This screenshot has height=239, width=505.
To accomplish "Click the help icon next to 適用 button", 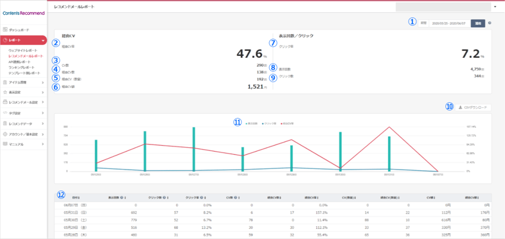I will [x=490, y=23].
